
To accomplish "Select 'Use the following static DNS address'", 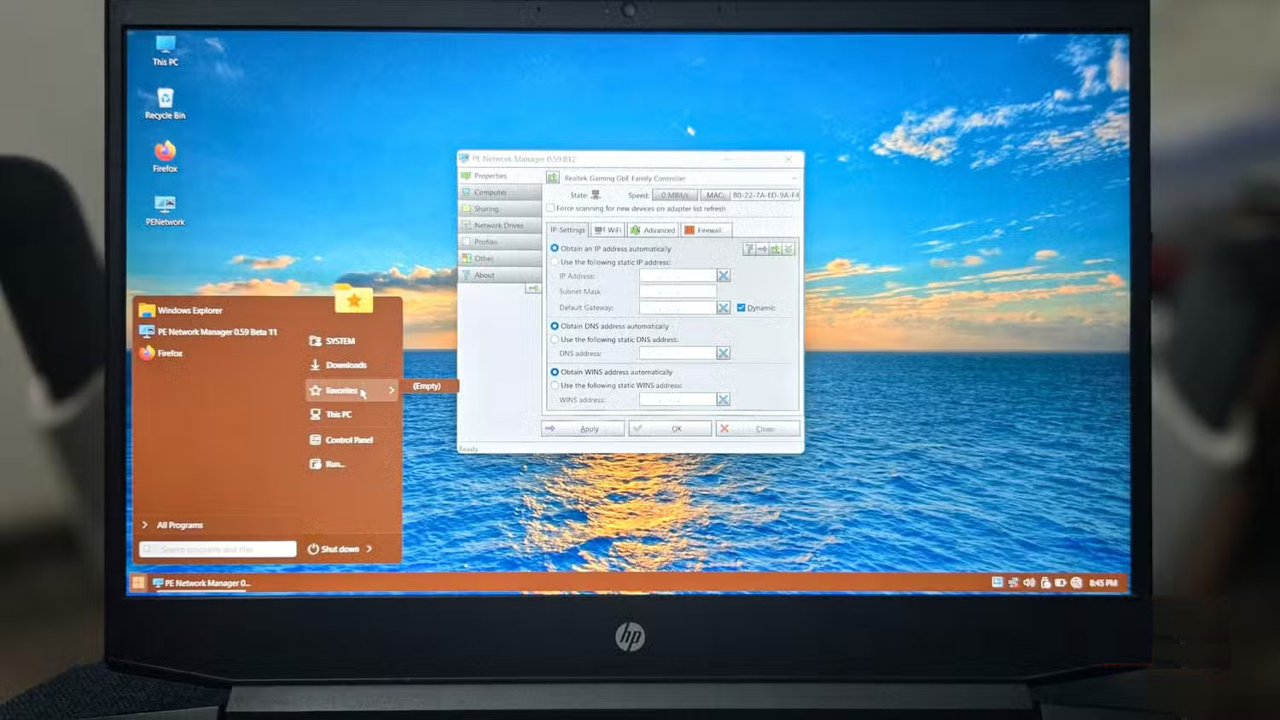I will (x=555, y=340).
